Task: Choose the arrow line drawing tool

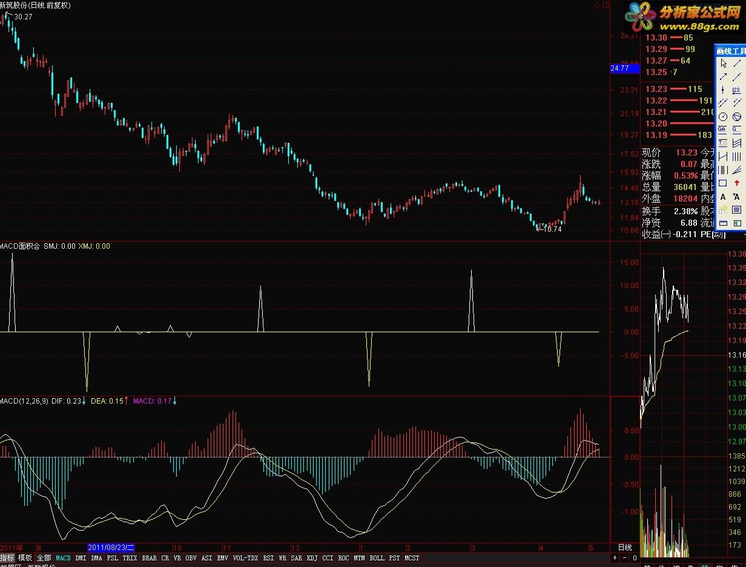Action: coord(723,76)
